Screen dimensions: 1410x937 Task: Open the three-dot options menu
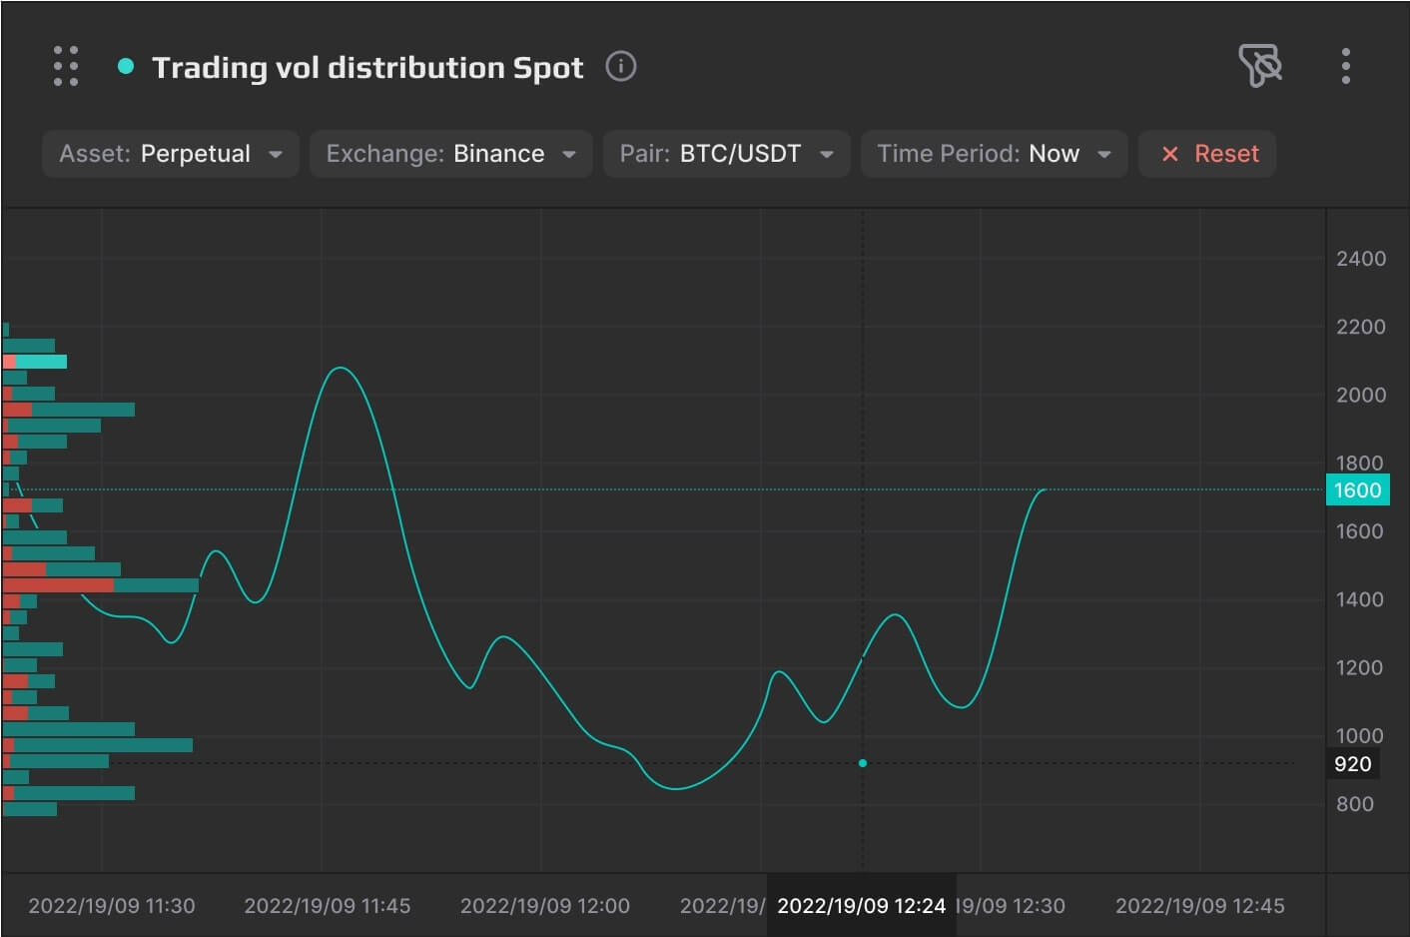(1345, 66)
